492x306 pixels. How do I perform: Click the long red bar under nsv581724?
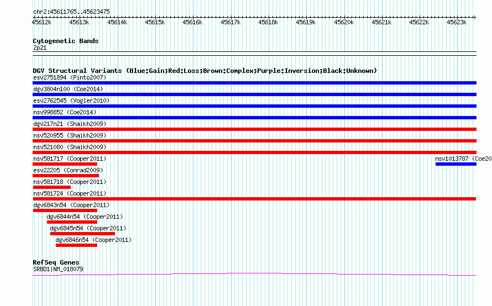[254, 199]
